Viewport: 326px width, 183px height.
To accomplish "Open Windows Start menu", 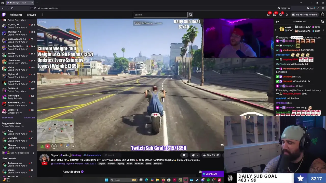I will 107,180.
